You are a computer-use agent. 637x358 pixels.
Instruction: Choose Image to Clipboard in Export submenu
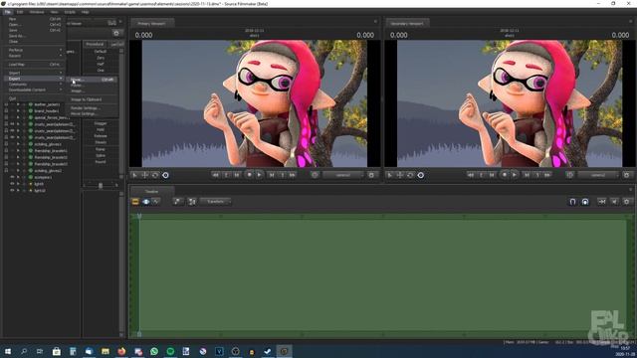[x=93, y=99]
